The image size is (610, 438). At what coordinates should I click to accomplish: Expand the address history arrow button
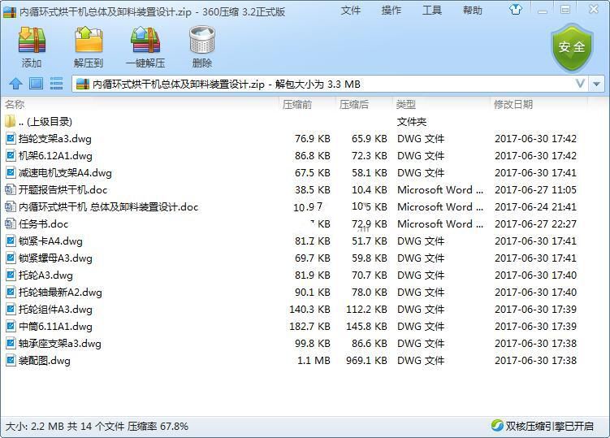click(x=596, y=84)
